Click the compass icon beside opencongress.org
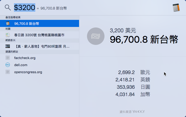This screenshot has width=186, height=117. [8, 72]
